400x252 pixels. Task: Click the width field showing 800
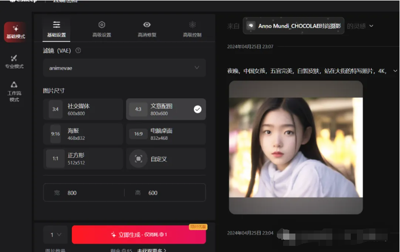84,193
